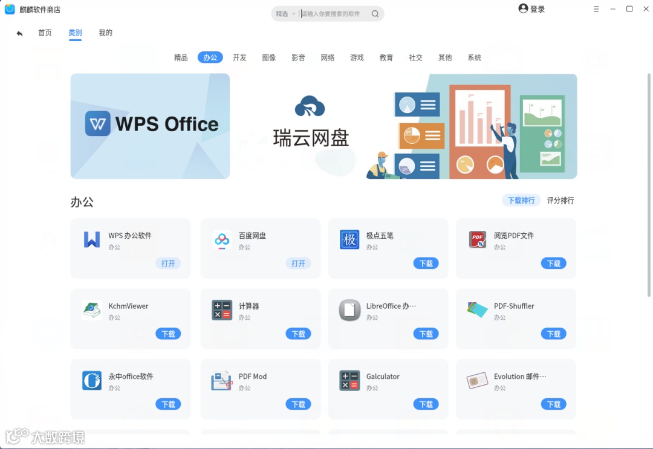This screenshot has width=653, height=449.
Task: Sort by 下载排行
Action: tap(521, 200)
